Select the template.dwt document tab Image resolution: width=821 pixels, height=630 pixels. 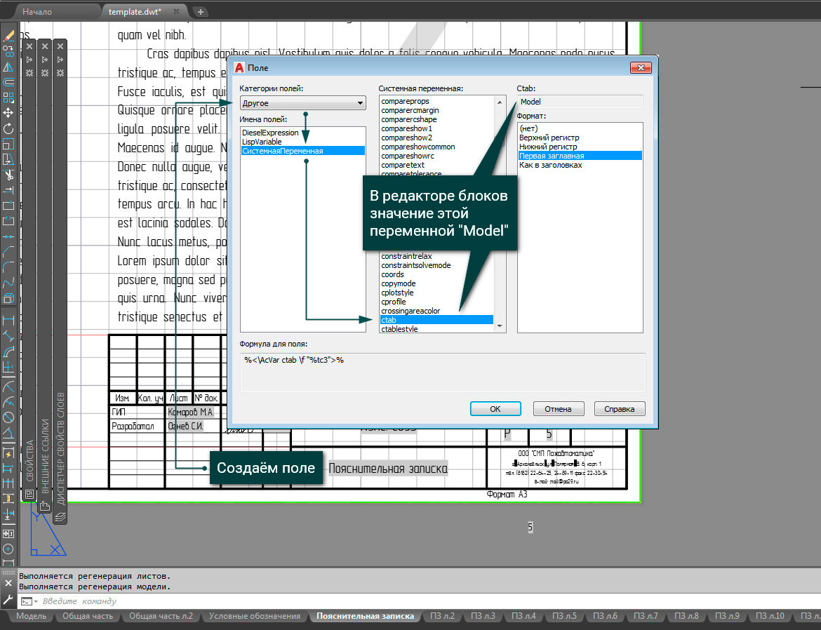point(135,11)
